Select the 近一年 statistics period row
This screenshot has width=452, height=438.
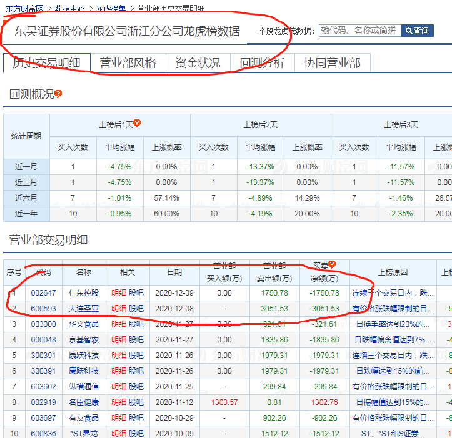click(x=26, y=213)
